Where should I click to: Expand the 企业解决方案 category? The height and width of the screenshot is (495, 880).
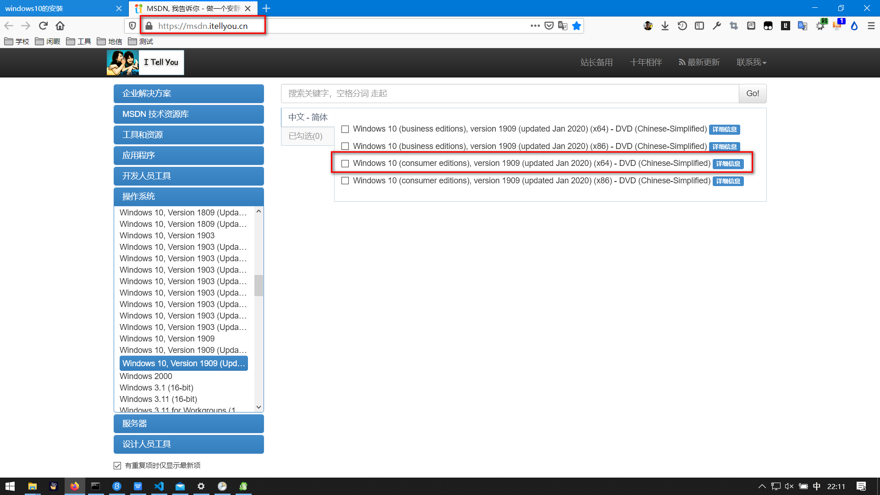click(189, 93)
